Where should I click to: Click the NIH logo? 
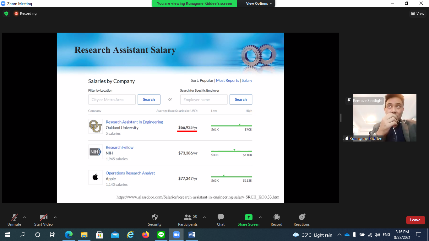[x=95, y=152]
